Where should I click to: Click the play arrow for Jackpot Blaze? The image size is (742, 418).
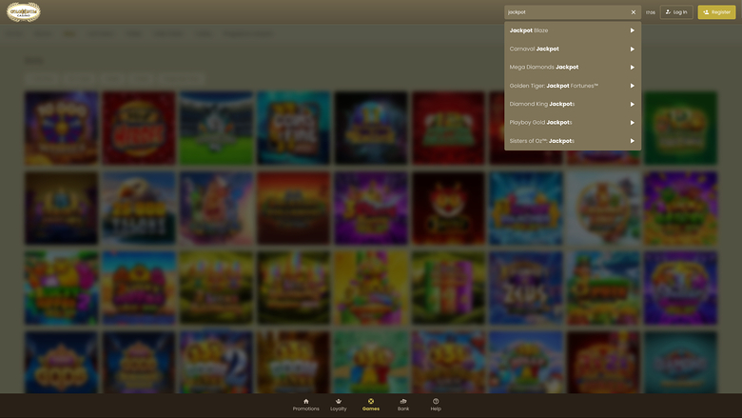pos(633,30)
